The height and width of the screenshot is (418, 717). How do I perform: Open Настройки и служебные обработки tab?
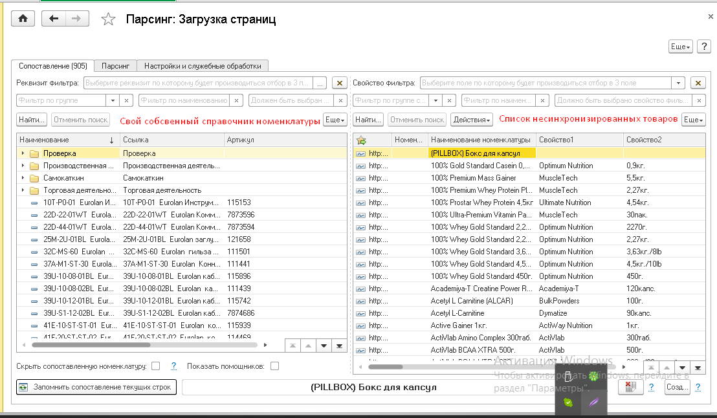pos(203,66)
